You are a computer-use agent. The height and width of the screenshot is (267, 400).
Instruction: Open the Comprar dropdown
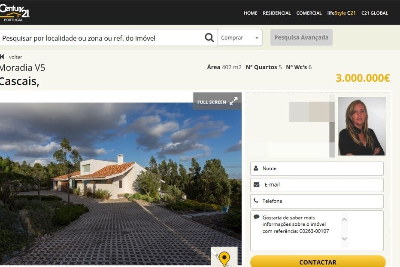pyautogui.click(x=240, y=37)
